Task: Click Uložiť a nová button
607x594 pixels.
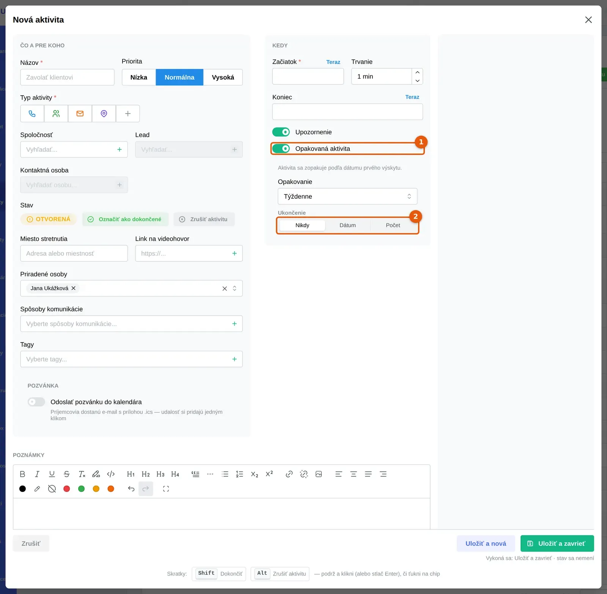Action: [x=486, y=544]
